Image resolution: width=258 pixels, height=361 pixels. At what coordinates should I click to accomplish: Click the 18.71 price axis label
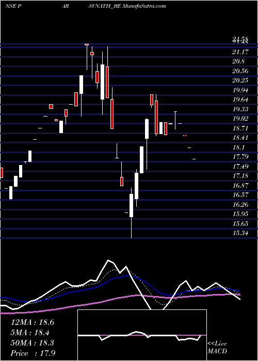click(x=240, y=128)
